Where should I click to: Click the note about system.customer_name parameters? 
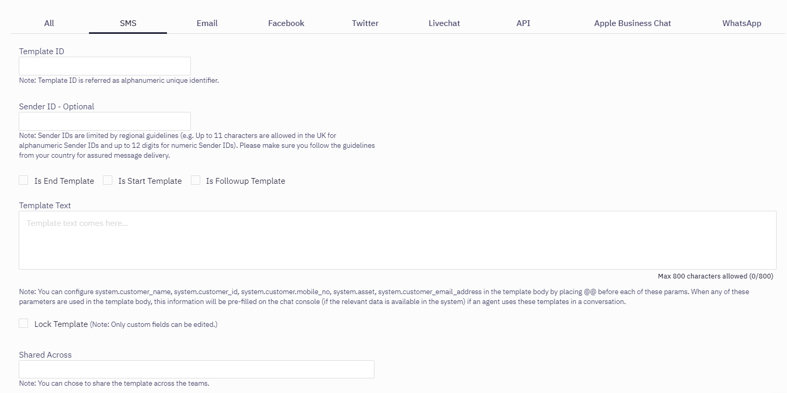385,297
